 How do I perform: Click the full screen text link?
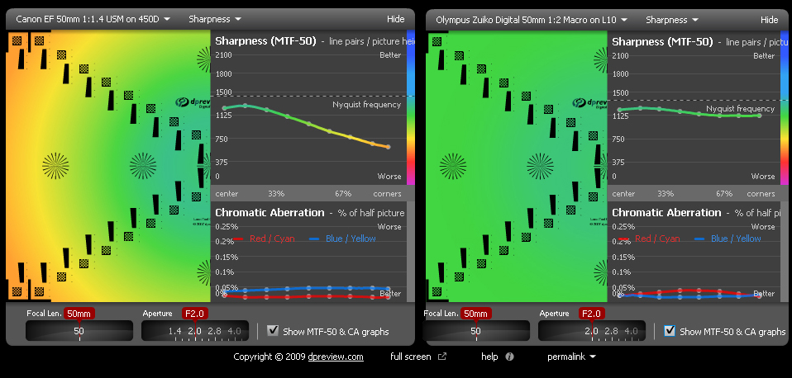(x=410, y=357)
